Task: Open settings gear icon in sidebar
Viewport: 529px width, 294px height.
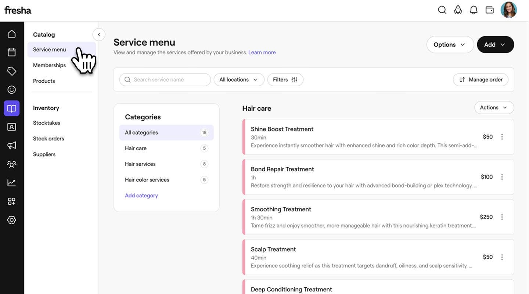Action: tap(12, 220)
